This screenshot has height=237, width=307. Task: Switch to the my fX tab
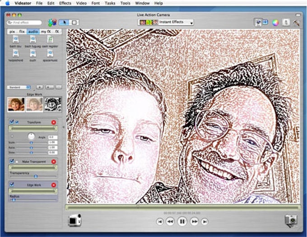click(46, 32)
